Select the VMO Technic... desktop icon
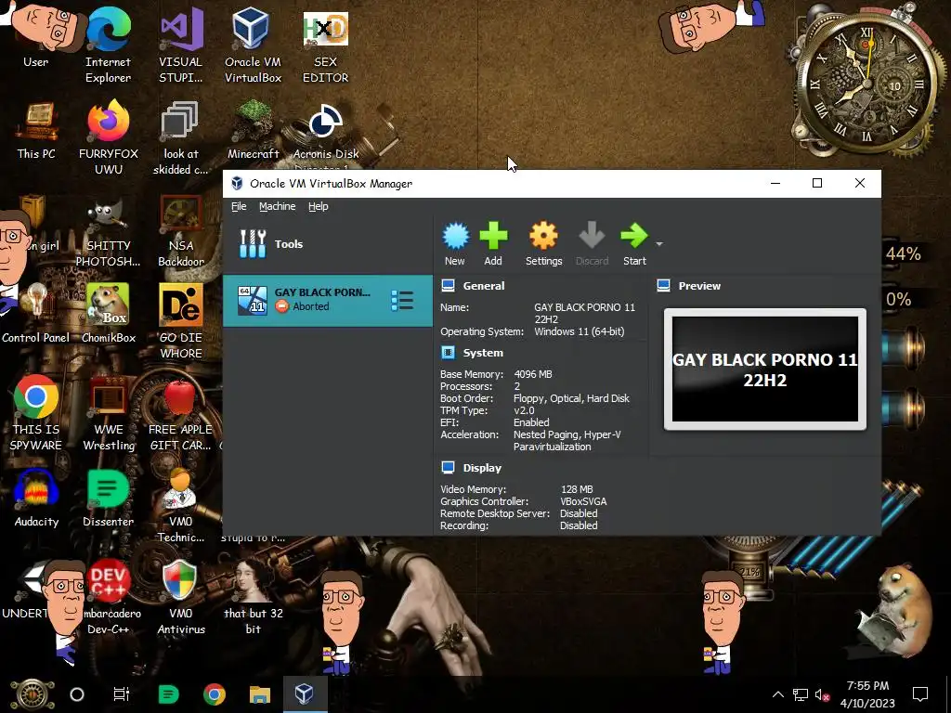 pyautogui.click(x=181, y=504)
